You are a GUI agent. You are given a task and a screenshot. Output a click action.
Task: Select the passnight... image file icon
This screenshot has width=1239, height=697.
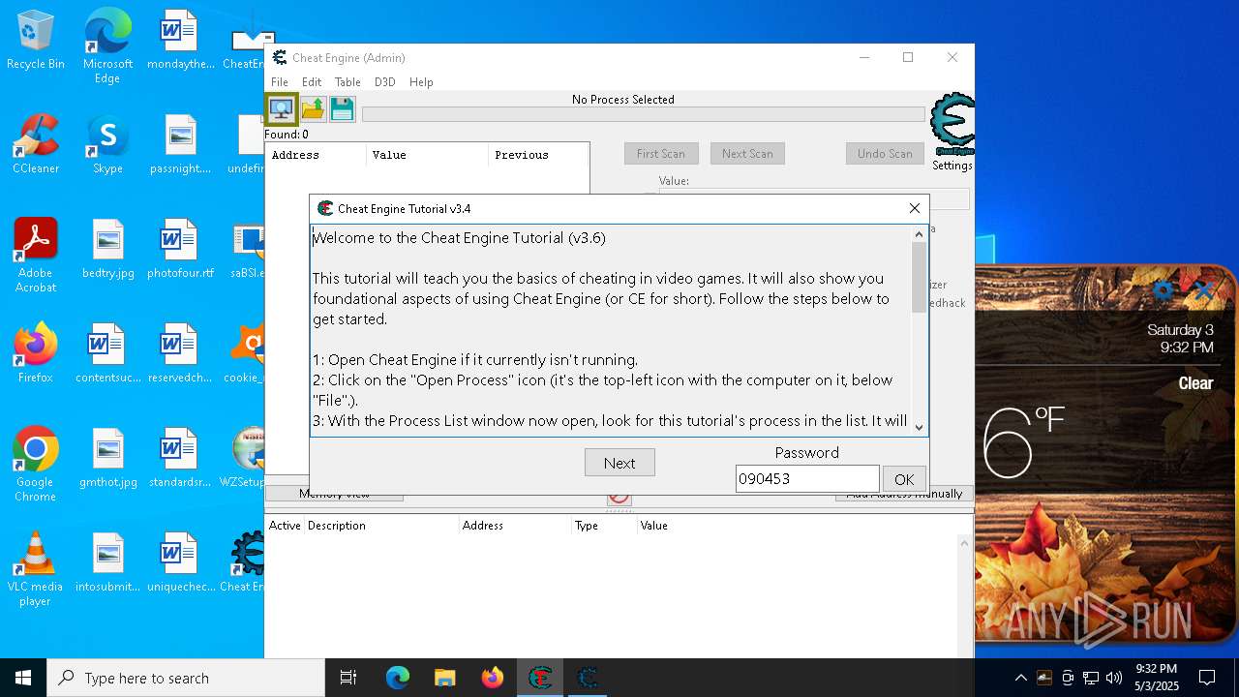[x=180, y=144]
